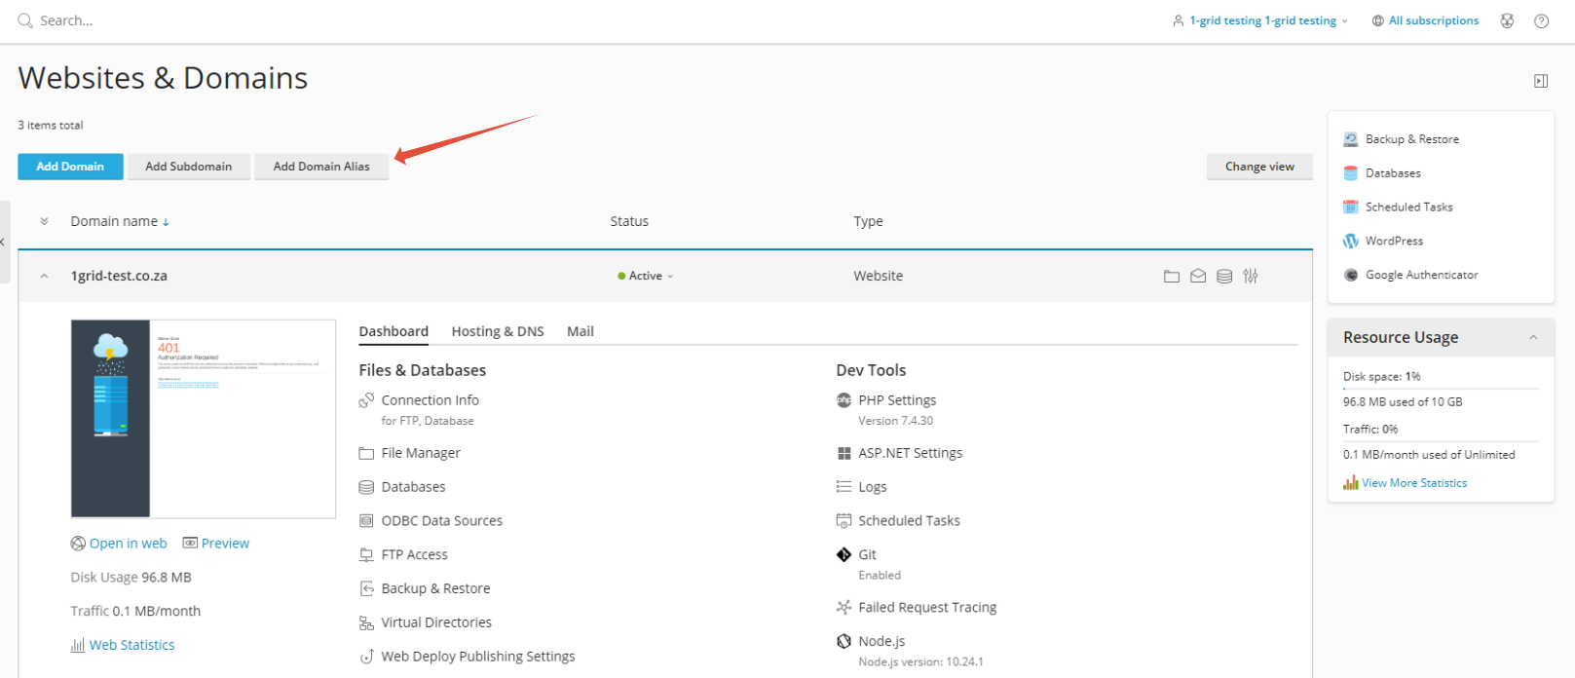Screen dimensions: 1575x678
Task: Switch to the Mail tab
Action: (x=581, y=331)
